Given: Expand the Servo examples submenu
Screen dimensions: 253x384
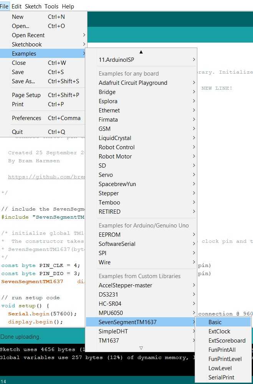Looking at the screenshot, I should click(106, 175).
